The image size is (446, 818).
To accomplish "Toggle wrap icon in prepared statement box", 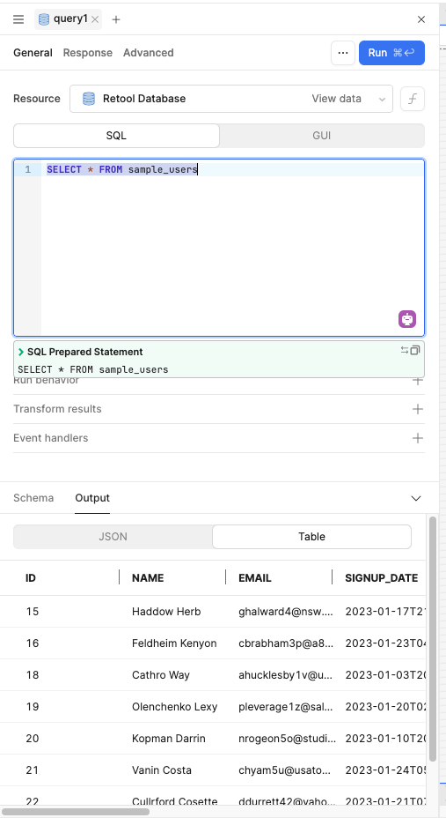I will [405, 351].
